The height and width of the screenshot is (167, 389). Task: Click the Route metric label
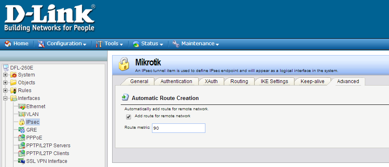[138, 128]
